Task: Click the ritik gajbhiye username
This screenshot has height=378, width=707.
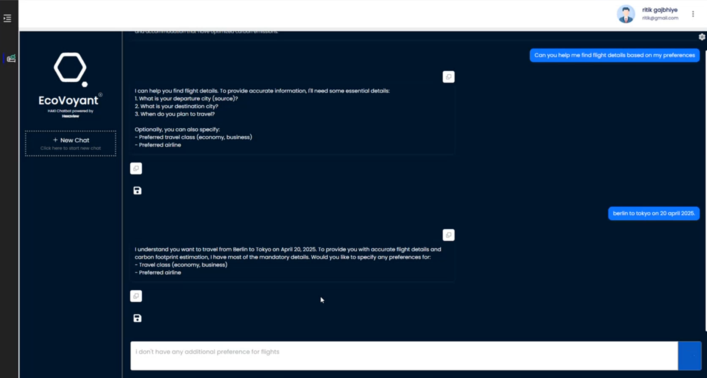Action: (660, 10)
